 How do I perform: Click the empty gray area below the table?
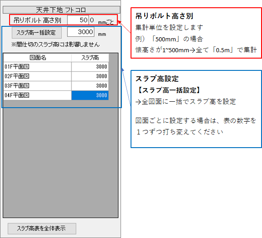(x=60, y=159)
